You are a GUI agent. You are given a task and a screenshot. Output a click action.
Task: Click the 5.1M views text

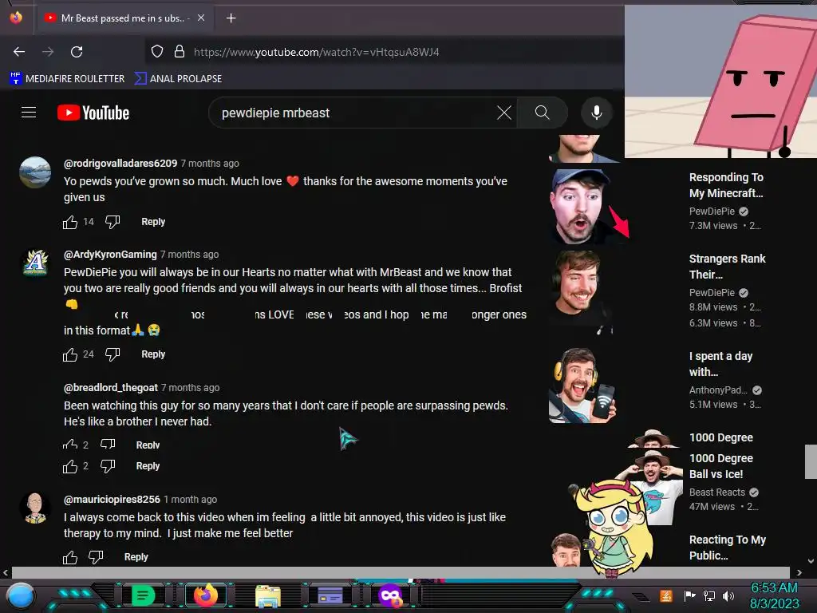[x=713, y=405]
